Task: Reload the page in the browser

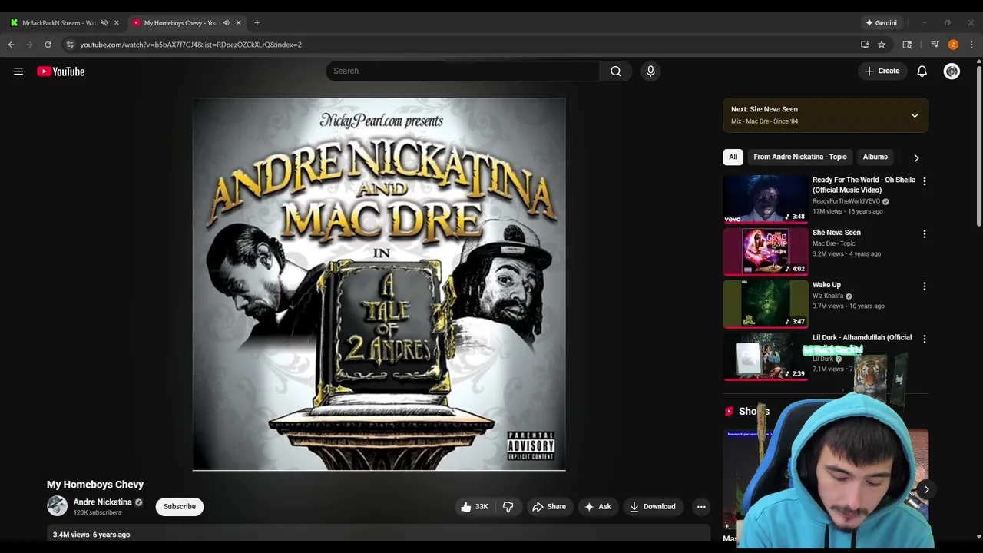Action: (48, 45)
